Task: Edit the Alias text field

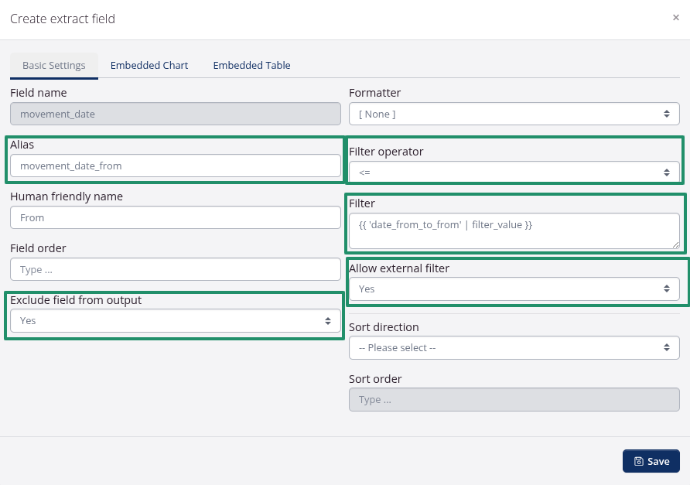Action: pyautogui.click(x=175, y=166)
